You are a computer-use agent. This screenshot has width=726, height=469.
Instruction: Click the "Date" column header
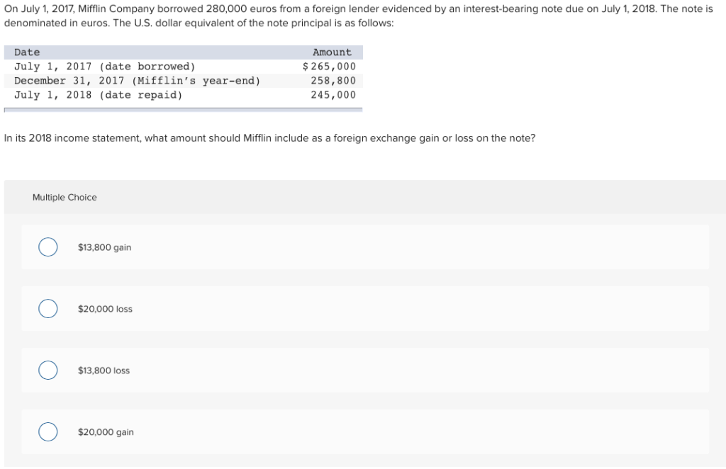[x=26, y=52]
